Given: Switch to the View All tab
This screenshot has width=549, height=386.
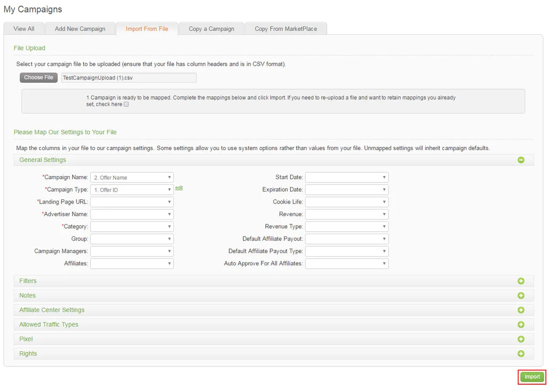Looking at the screenshot, I should click(24, 28).
